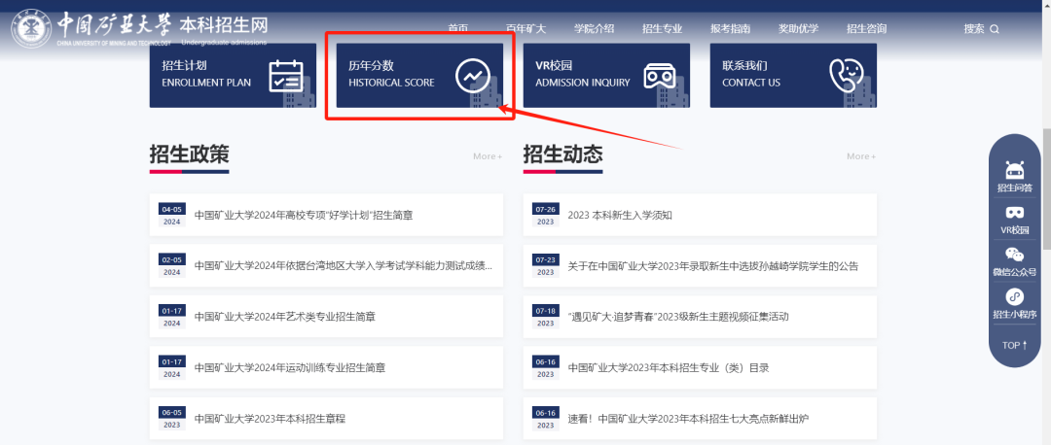This screenshot has height=445, width=1051.
Task: Open 招生专业 navigation menu
Action: click(663, 29)
